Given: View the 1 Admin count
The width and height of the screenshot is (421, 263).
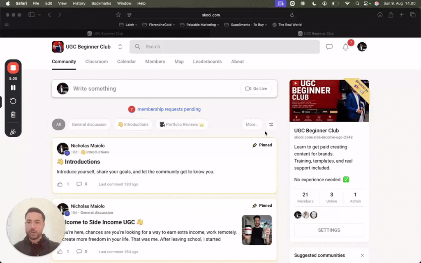Looking at the screenshot, I should (x=355, y=197).
